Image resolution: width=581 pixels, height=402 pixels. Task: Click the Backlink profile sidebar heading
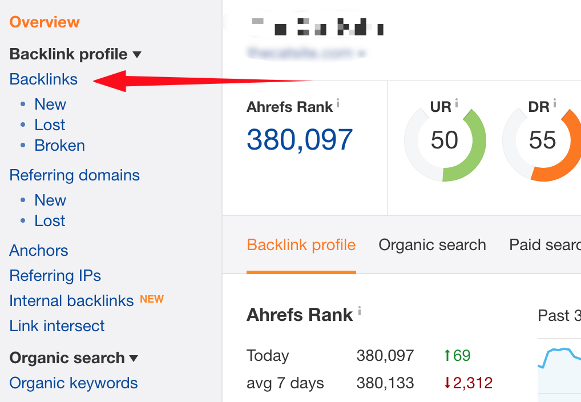[68, 54]
